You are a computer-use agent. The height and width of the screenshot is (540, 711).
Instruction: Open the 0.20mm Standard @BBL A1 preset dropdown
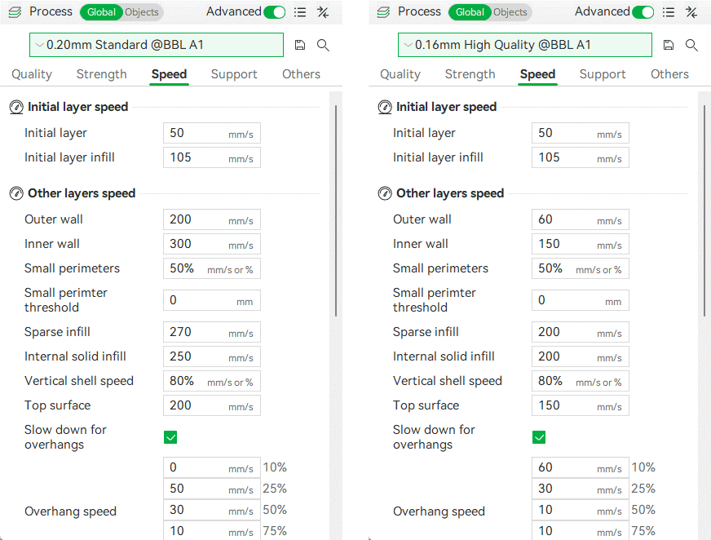point(157,45)
